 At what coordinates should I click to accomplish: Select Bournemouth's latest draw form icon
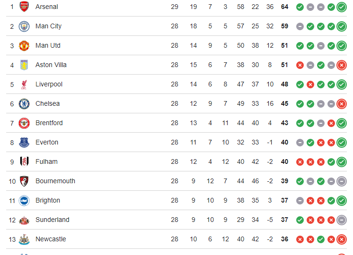[x=342, y=181]
